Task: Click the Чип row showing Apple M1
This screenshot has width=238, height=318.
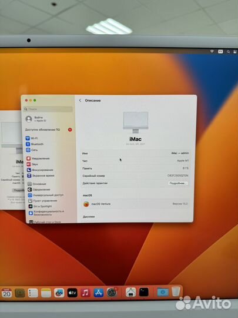Action: point(135,161)
